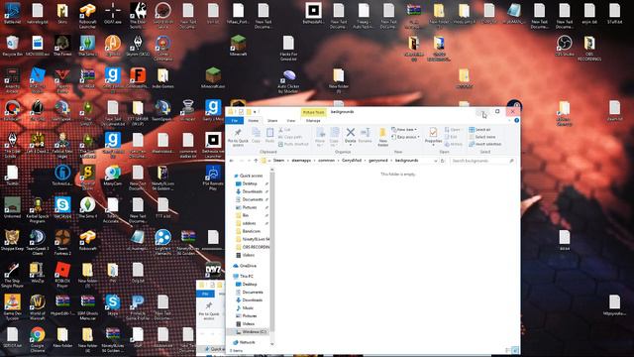Select The Sims 4 desktop shortcut
Image resolution: width=634 pixels, height=357 pixels.
[x=87, y=208]
